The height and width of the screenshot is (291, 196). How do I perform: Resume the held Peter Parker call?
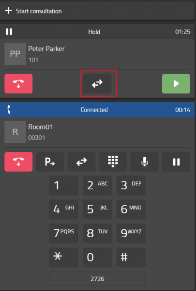(x=176, y=84)
